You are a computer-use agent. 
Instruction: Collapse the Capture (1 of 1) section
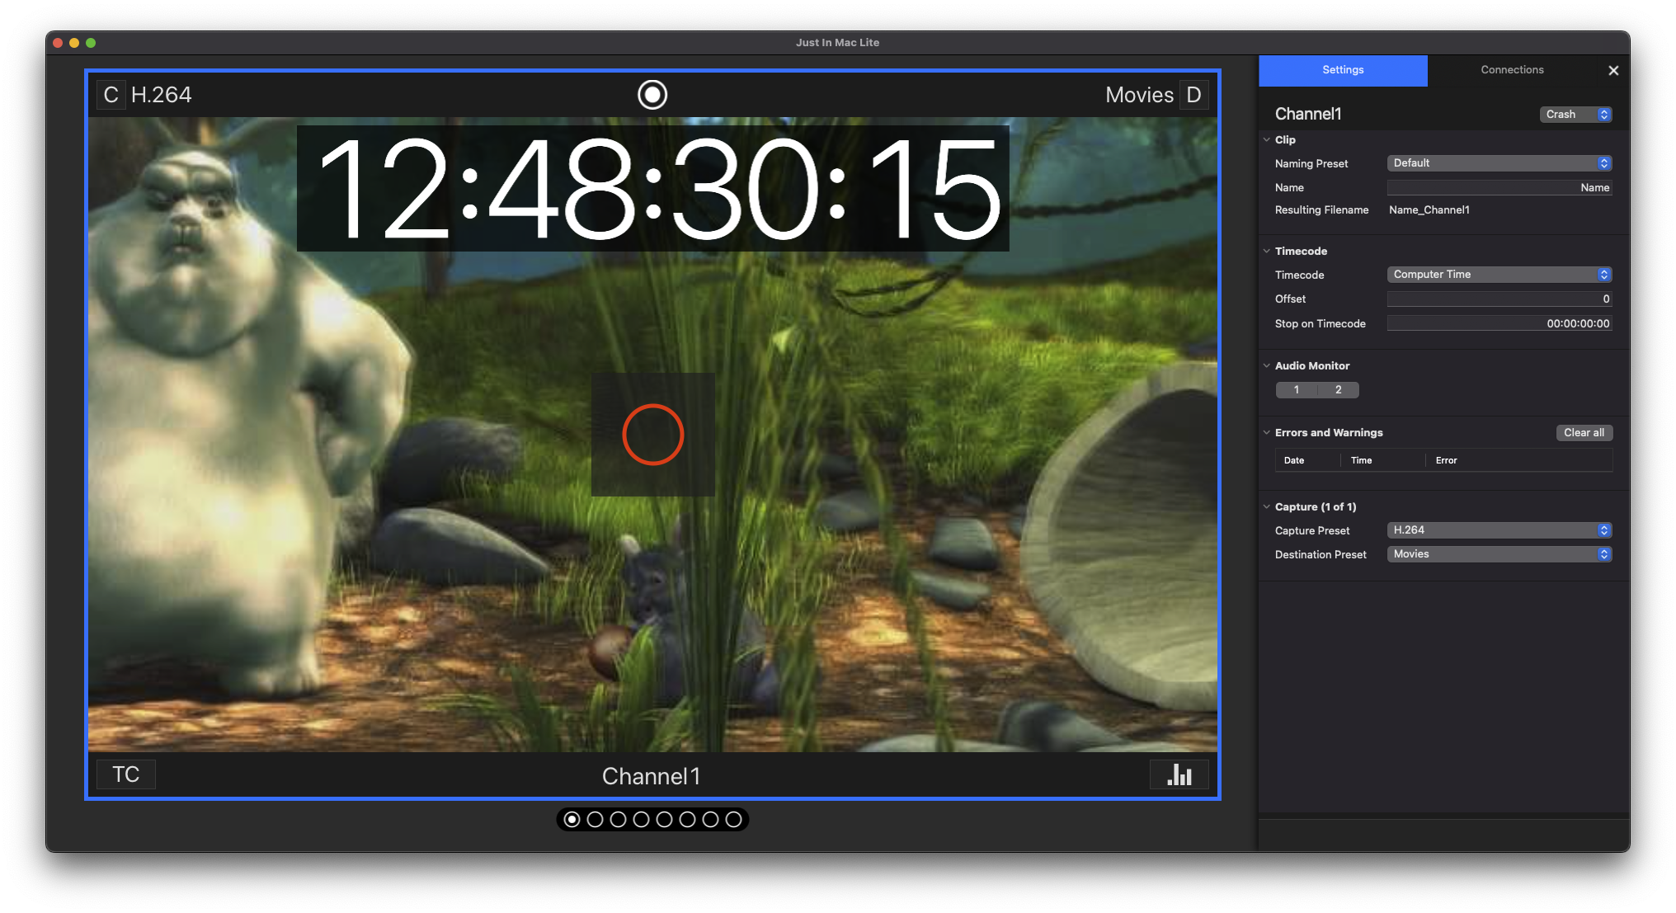tap(1267, 507)
